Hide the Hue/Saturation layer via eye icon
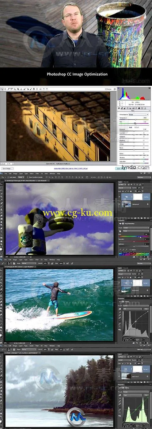Viewport: 152px width, 429px height. [120, 196]
